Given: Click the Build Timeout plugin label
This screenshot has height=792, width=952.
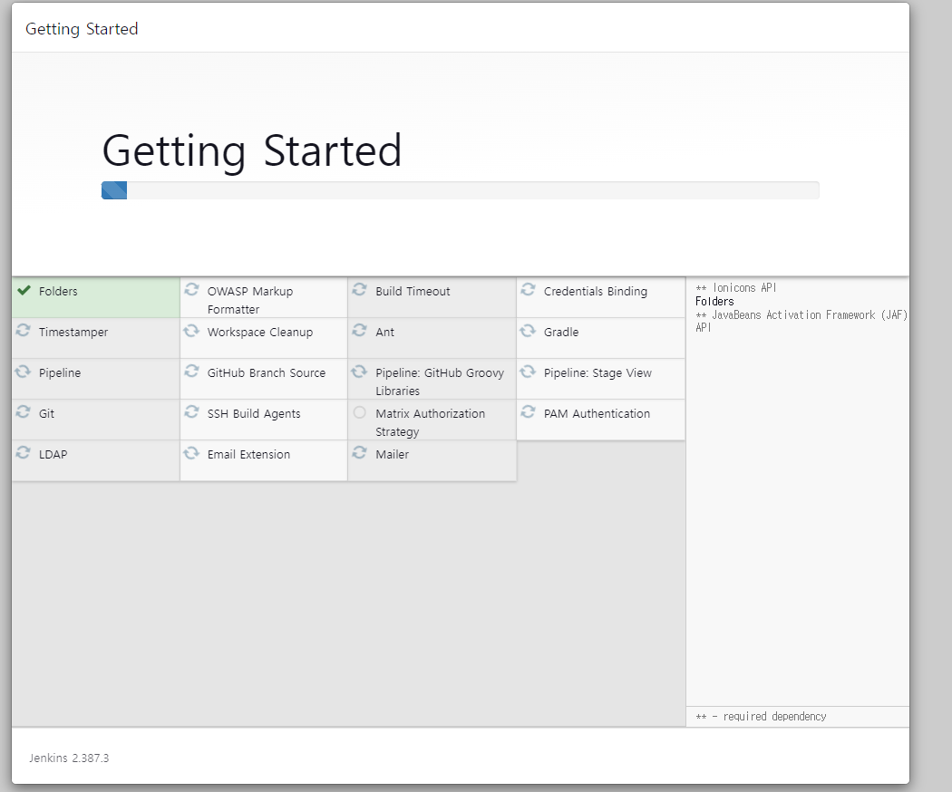Looking at the screenshot, I should (413, 291).
